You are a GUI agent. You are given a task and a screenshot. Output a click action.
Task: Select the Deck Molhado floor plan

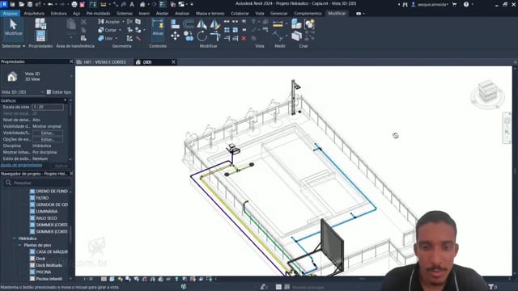pos(49,265)
